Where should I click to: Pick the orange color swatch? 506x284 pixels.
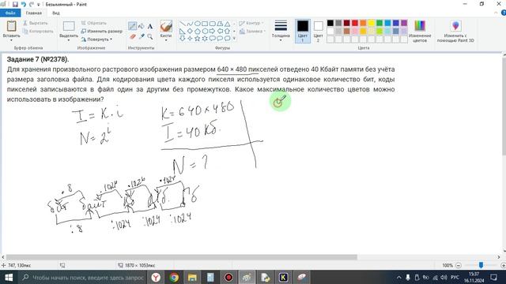(x=363, y=23)
